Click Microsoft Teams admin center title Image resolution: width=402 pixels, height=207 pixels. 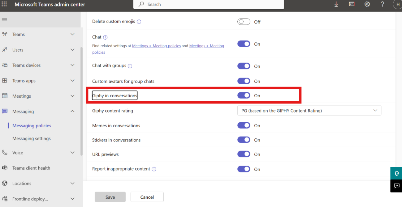(50, 4)
